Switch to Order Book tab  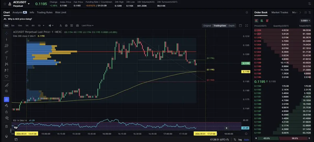[261, 12]
